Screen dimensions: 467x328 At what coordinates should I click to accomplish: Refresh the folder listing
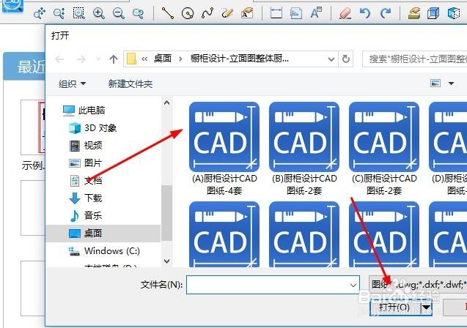point(346,59)
